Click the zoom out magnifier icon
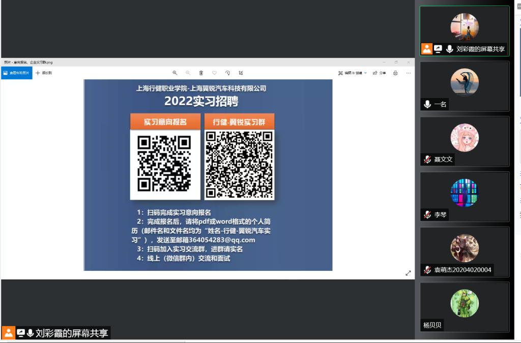Screen dimensions: 521x343 point(188,73)
